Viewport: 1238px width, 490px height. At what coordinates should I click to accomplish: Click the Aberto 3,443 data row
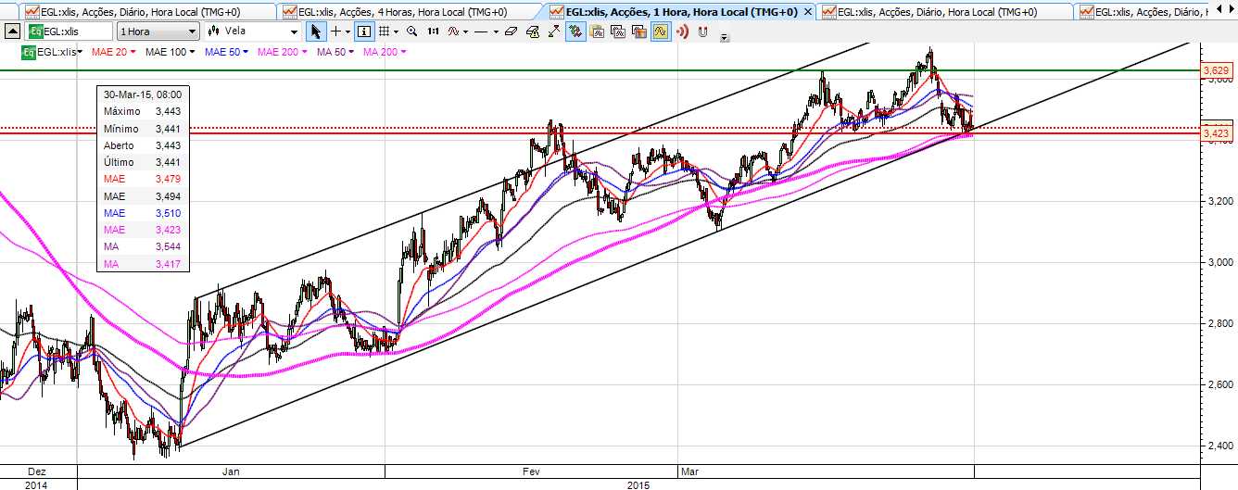(x=143, y=145)
